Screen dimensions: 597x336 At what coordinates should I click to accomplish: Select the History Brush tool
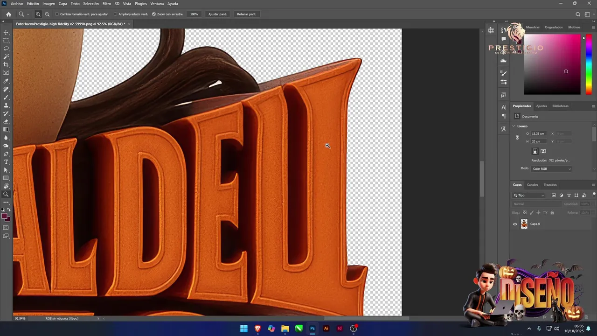click(x=6, y=113)
